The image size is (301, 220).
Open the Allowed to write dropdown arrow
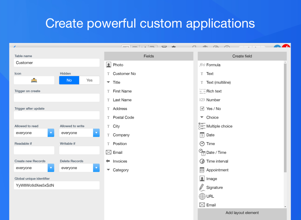[x=96, y=133]
